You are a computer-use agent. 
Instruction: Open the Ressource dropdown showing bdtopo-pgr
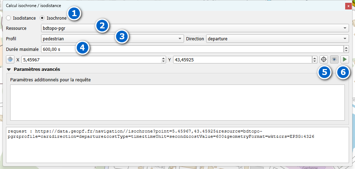pyautogui.click(x=195, y=28)
